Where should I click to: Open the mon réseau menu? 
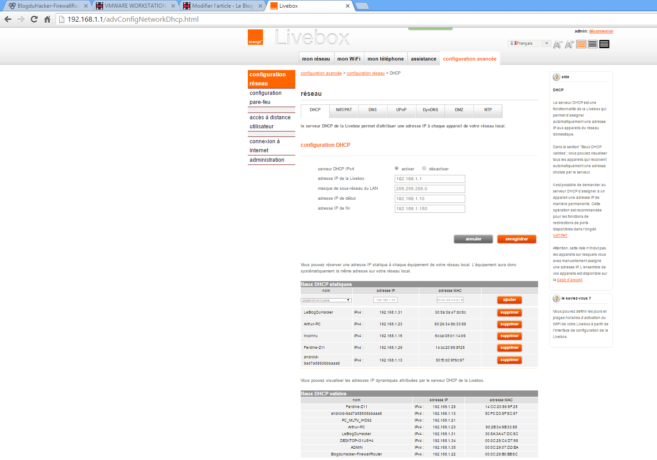[x=316, y=59]
